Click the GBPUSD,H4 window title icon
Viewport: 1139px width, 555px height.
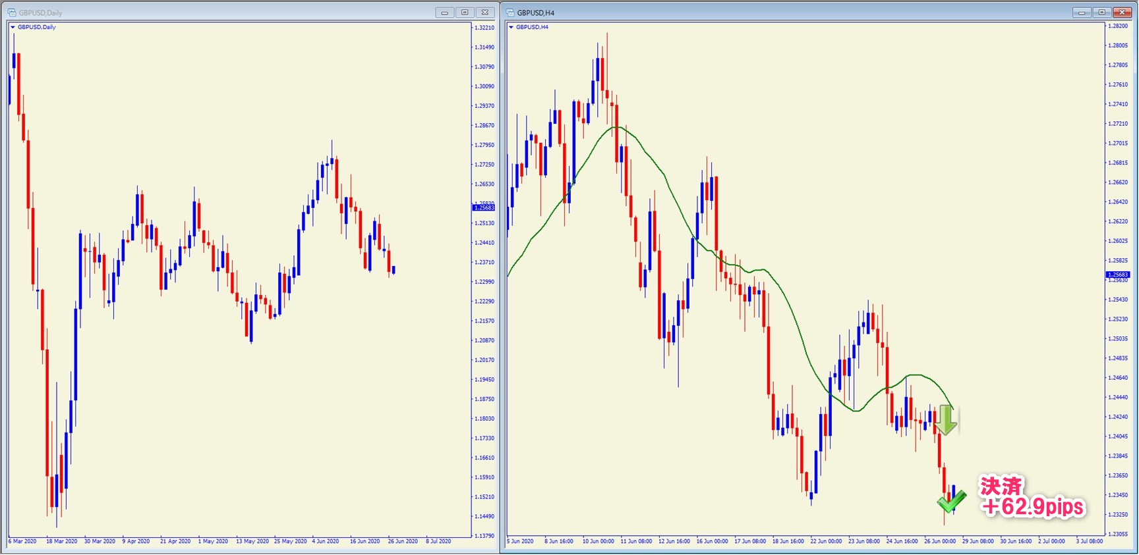click(510, 13)
